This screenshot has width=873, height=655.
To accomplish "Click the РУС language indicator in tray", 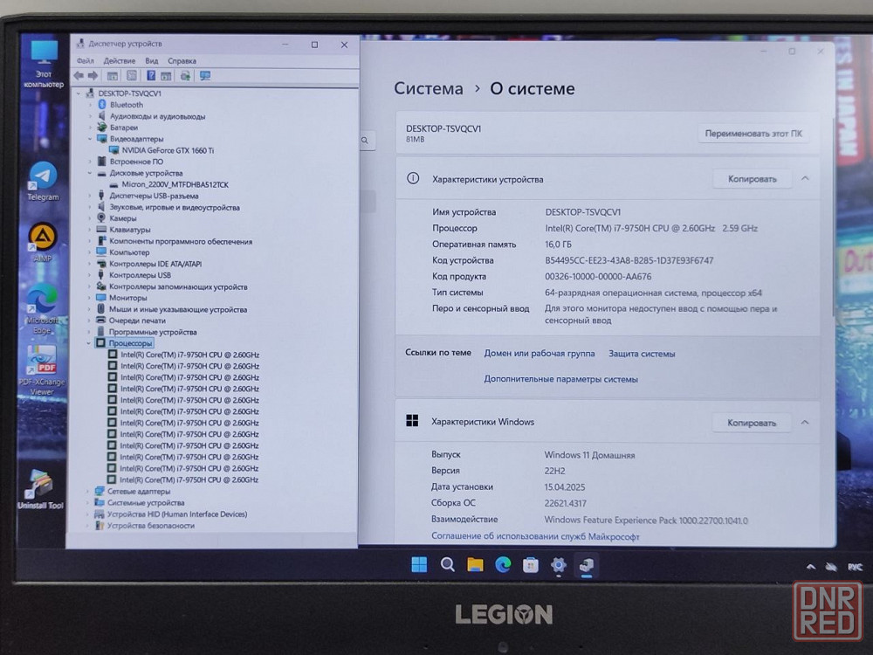I will pos(856,567).
